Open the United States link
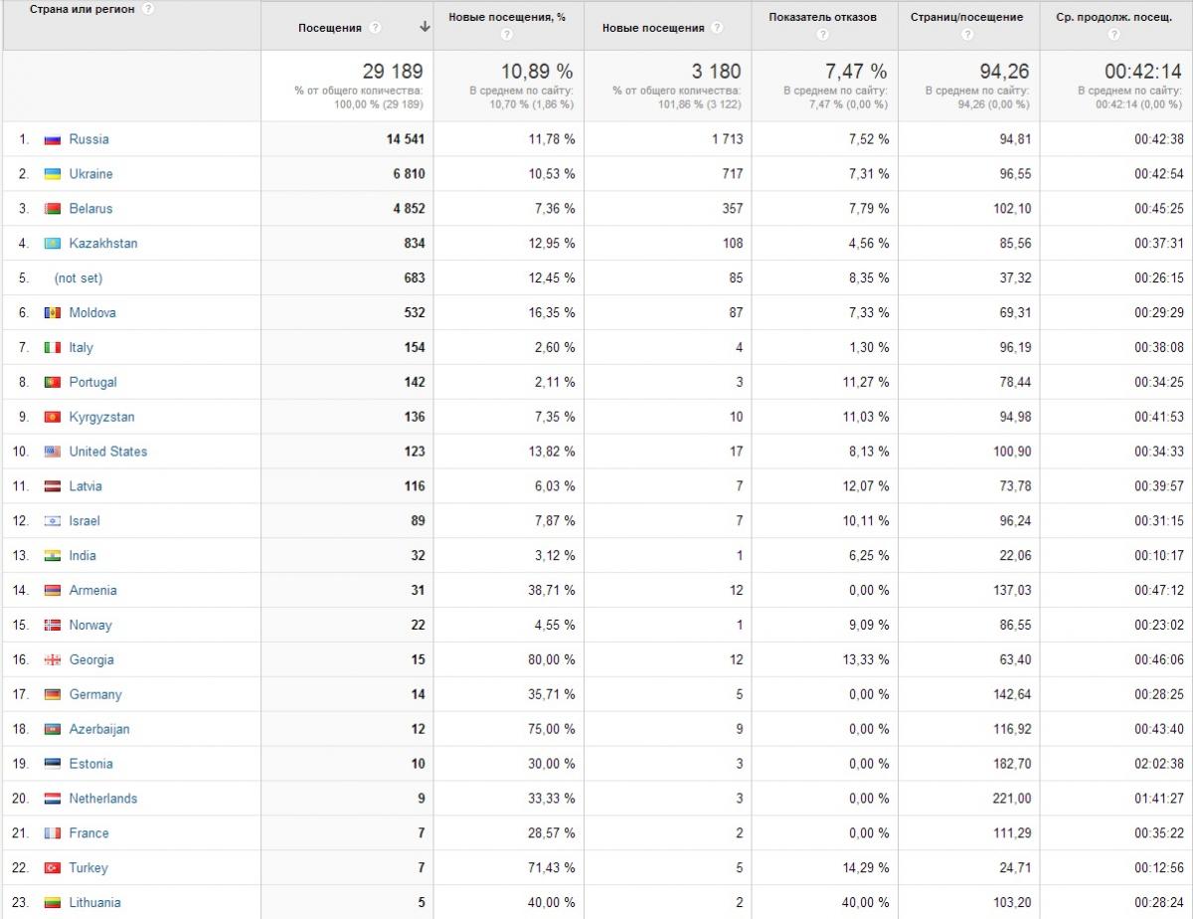Viewport: 1193px width, 919px height. click(x=107, y=452)
